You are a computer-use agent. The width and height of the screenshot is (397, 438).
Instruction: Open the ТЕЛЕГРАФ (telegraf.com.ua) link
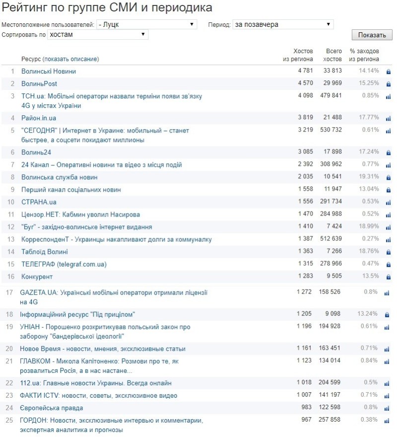[64, 264]
